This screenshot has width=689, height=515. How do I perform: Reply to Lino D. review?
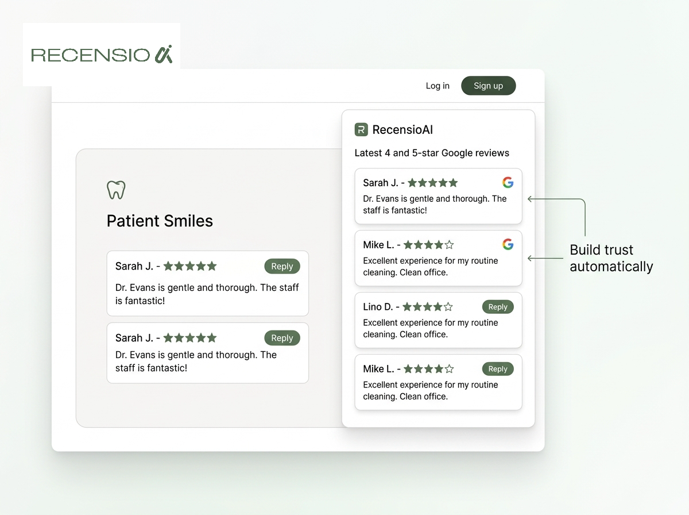click(498, 307)
